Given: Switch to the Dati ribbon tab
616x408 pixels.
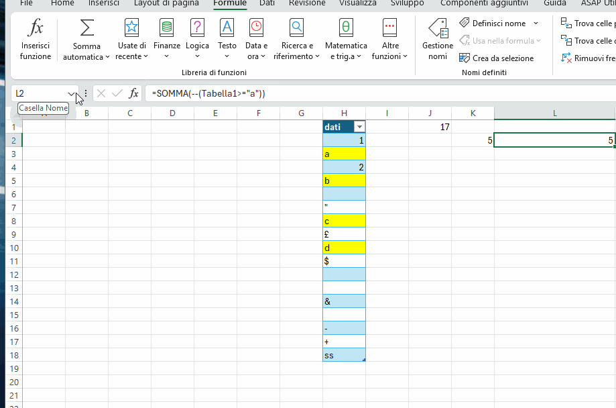Looking at the screenshot, I should [x=267, y=3].
